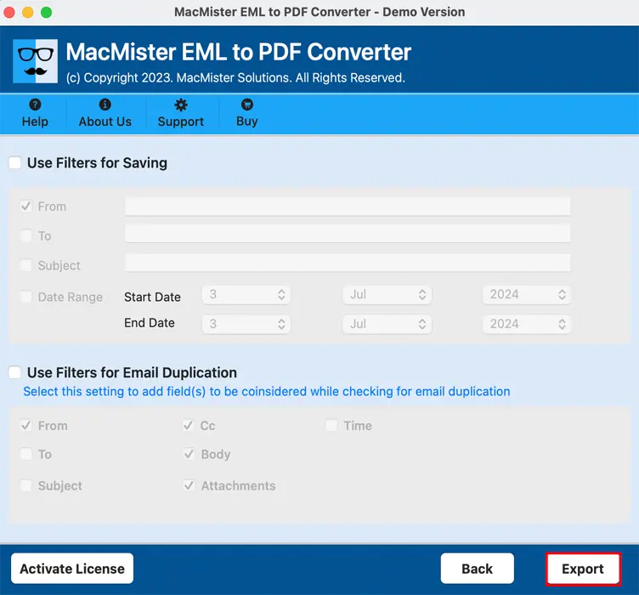Screen dimensions: 639x595
Task: Check the Time duplication checkbox
Action: (x=331, y=426)
